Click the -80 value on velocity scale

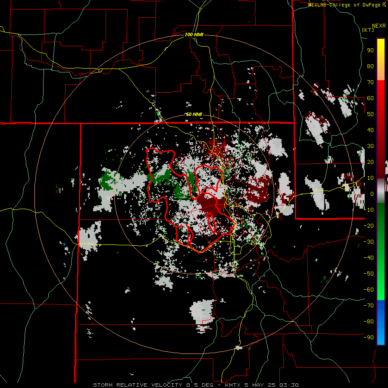point(369,322)
